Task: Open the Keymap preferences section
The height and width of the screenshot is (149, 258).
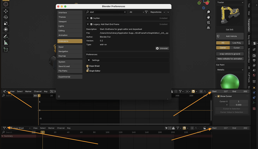Action: [70, 56]
